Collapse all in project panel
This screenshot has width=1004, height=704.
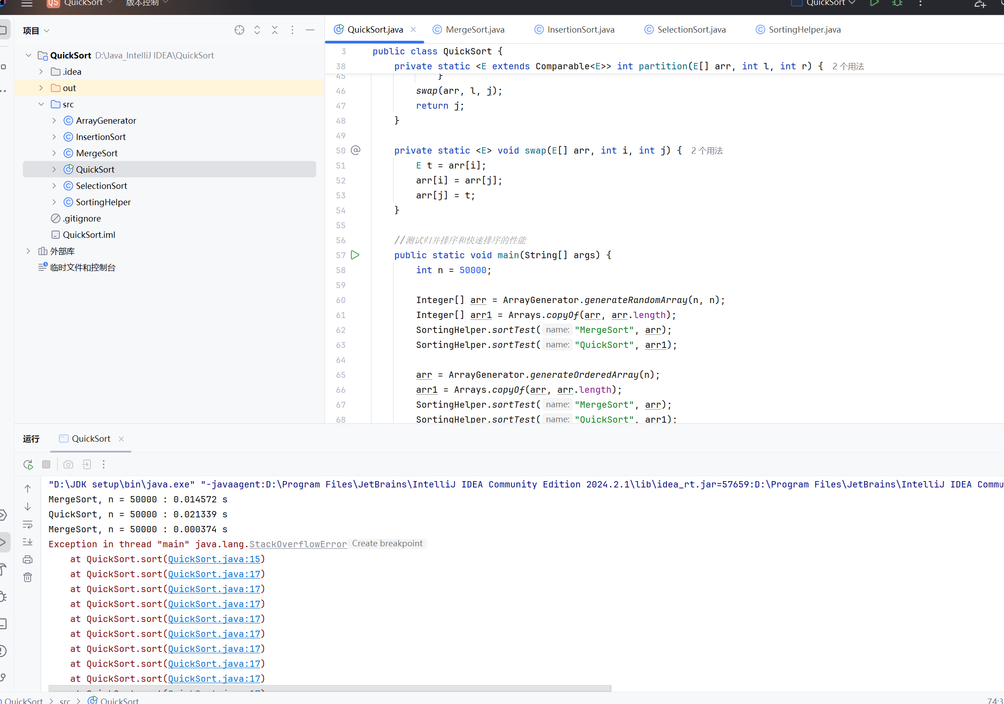(x=275, y=30)
